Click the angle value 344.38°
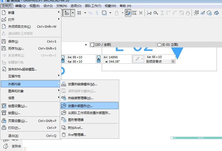 (114, 62)
